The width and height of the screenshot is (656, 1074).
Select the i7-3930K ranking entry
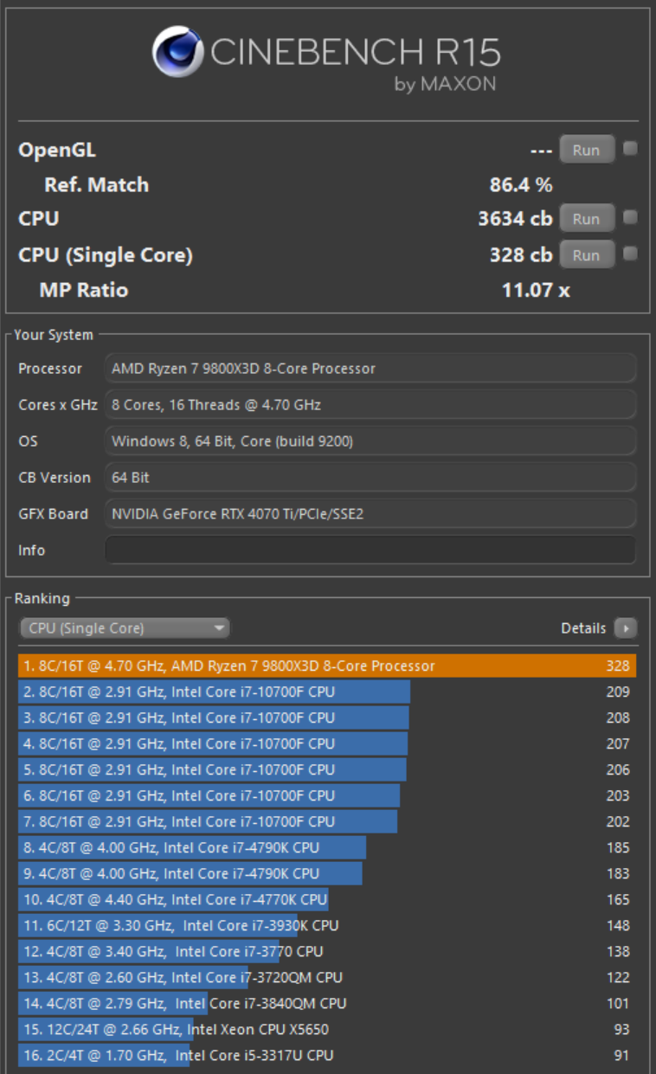(326, 925)
